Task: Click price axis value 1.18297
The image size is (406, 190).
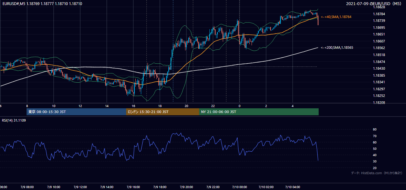Action: click(x=379, y=89)
